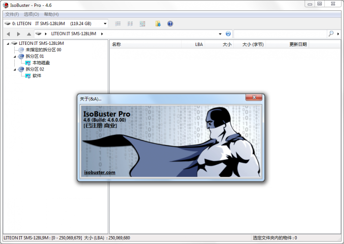344x244 pixels.
Task: Click the extract folder toolbar icon
Action: click(x=158, y=24)
